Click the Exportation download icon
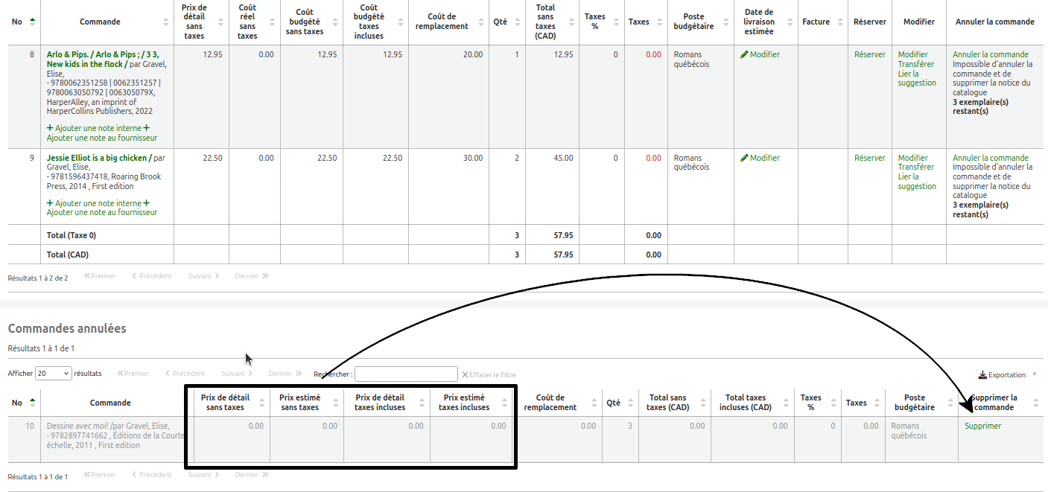Viewport: 1048px width, 492px height. [x=982, y=375]
